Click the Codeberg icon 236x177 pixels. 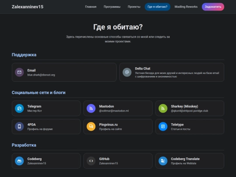coord(19,161)
